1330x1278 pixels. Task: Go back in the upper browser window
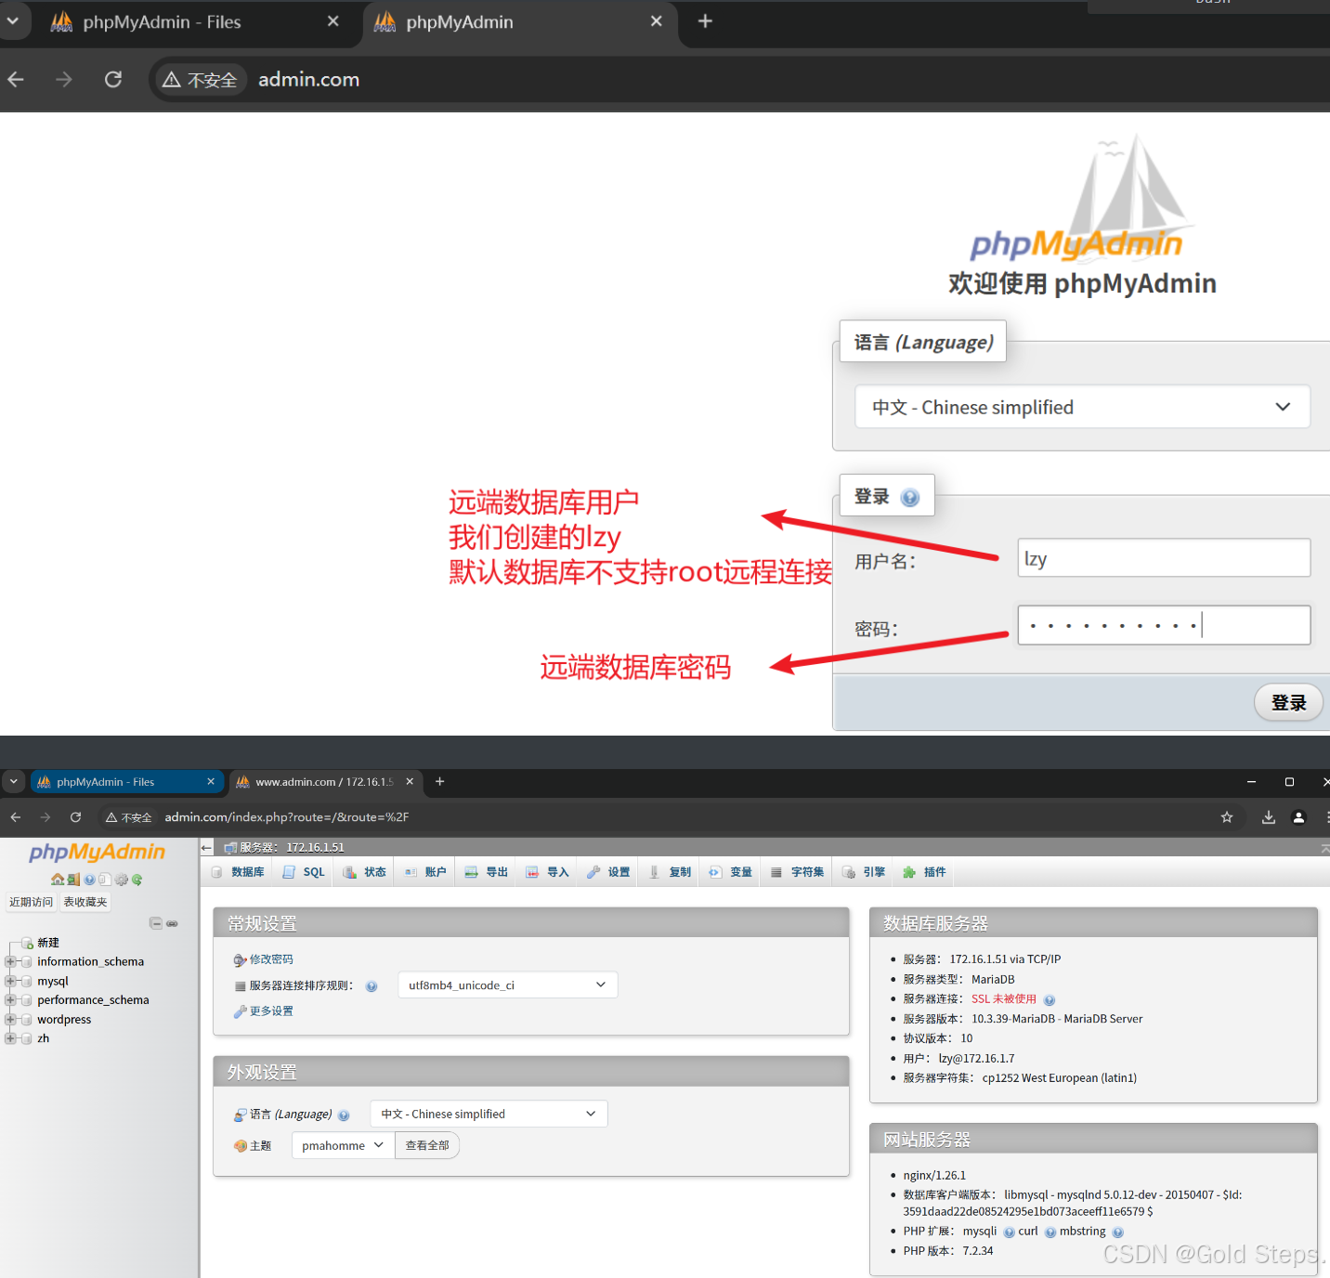(16, 80)
